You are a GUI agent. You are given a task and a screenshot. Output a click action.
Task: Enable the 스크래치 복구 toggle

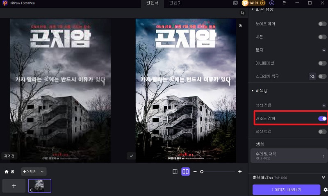[322, 76]
